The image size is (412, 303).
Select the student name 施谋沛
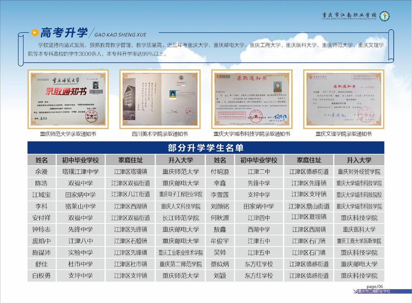[42, 252]
